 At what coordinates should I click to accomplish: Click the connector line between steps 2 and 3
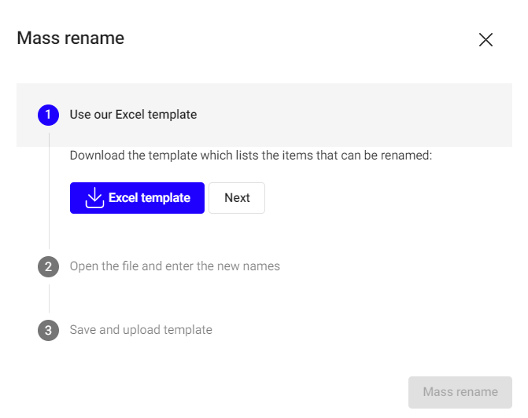49,299
